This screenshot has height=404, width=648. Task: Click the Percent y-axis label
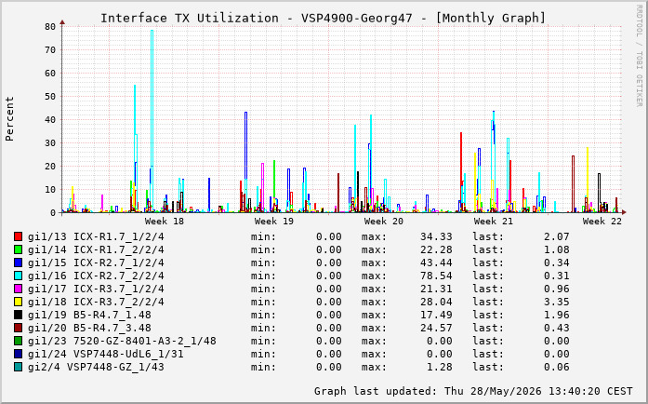(x=9, y=119)
